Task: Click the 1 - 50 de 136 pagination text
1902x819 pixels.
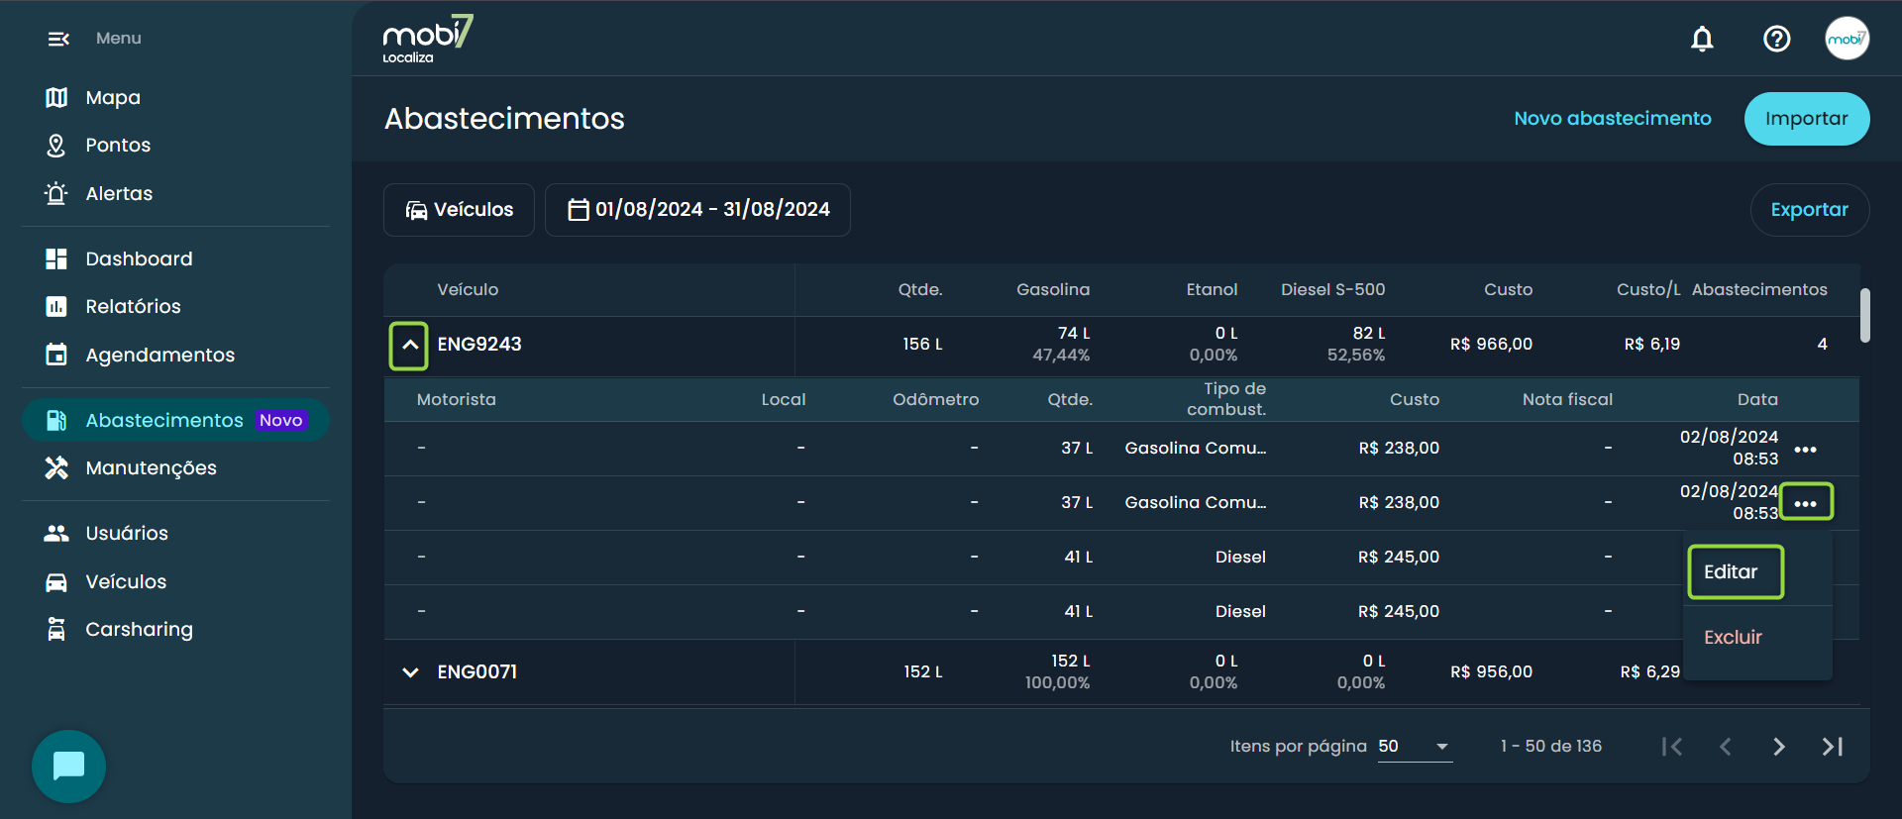Action: point(1551,747)
